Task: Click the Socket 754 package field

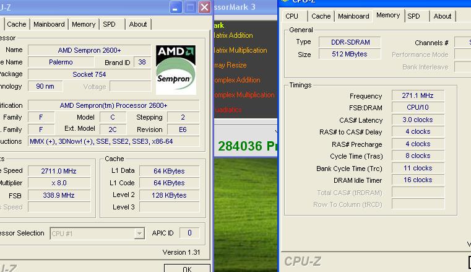Action: pyautogui.click(x=89, y=74)
